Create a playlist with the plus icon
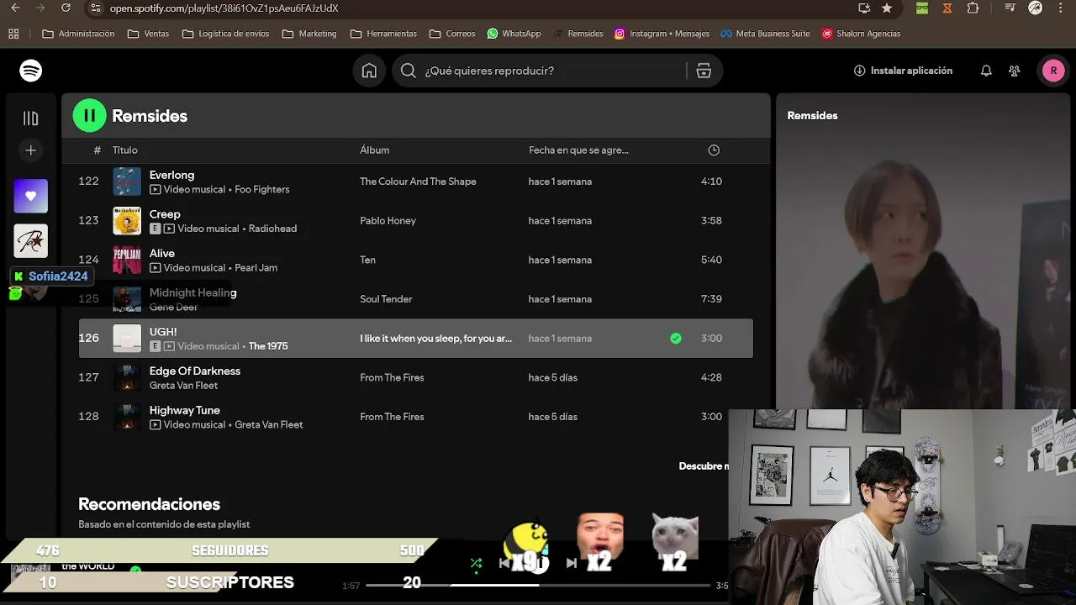Image resolution: width=1076 pixels, height=605 pixels. click(x=31, y=150)
